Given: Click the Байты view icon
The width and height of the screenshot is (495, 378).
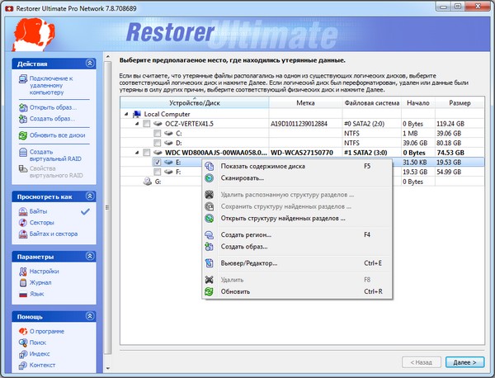Looking at the screenshot, I should click(23, 211).
